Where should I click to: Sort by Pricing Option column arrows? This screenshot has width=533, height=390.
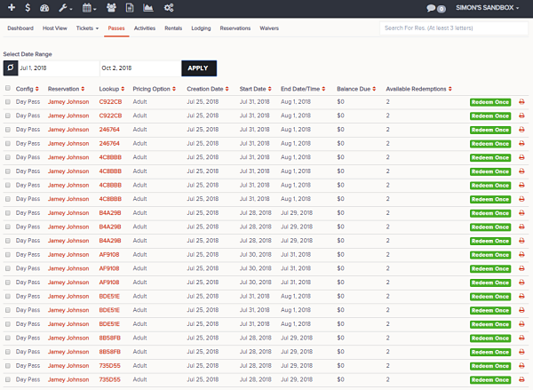[174, 89]
